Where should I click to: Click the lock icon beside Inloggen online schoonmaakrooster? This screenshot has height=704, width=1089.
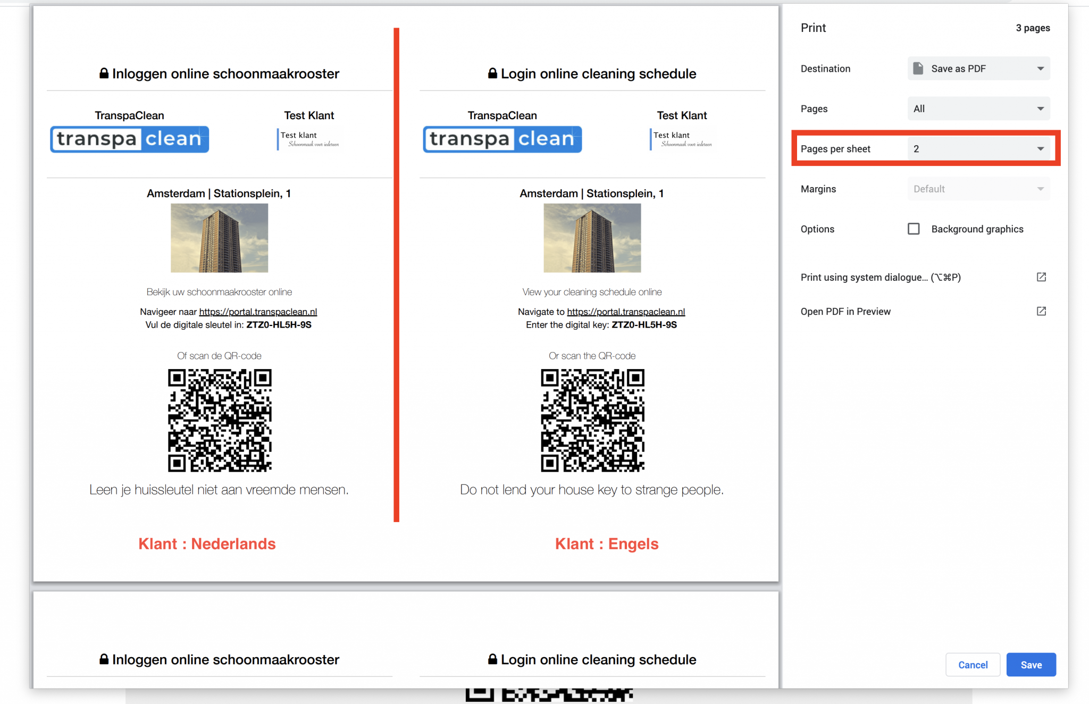[x=104, y=73]
